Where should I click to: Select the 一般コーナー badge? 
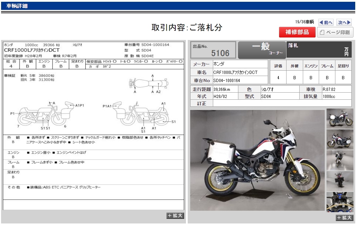click(x=261, y=50)
